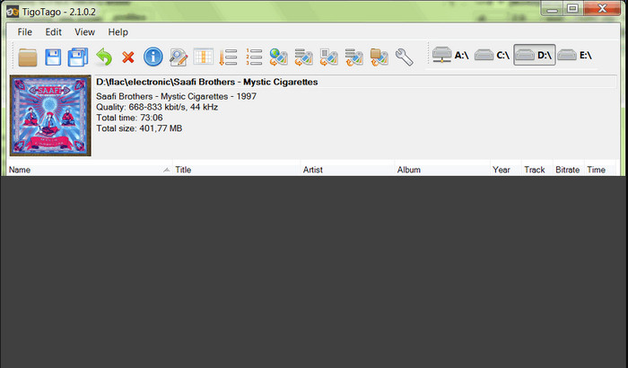Viewport: 628px width, 368px height.
Task: Click 'Saafi Brothers - Mystic Cigarettes - 1997' line
Action: point(176,97)
